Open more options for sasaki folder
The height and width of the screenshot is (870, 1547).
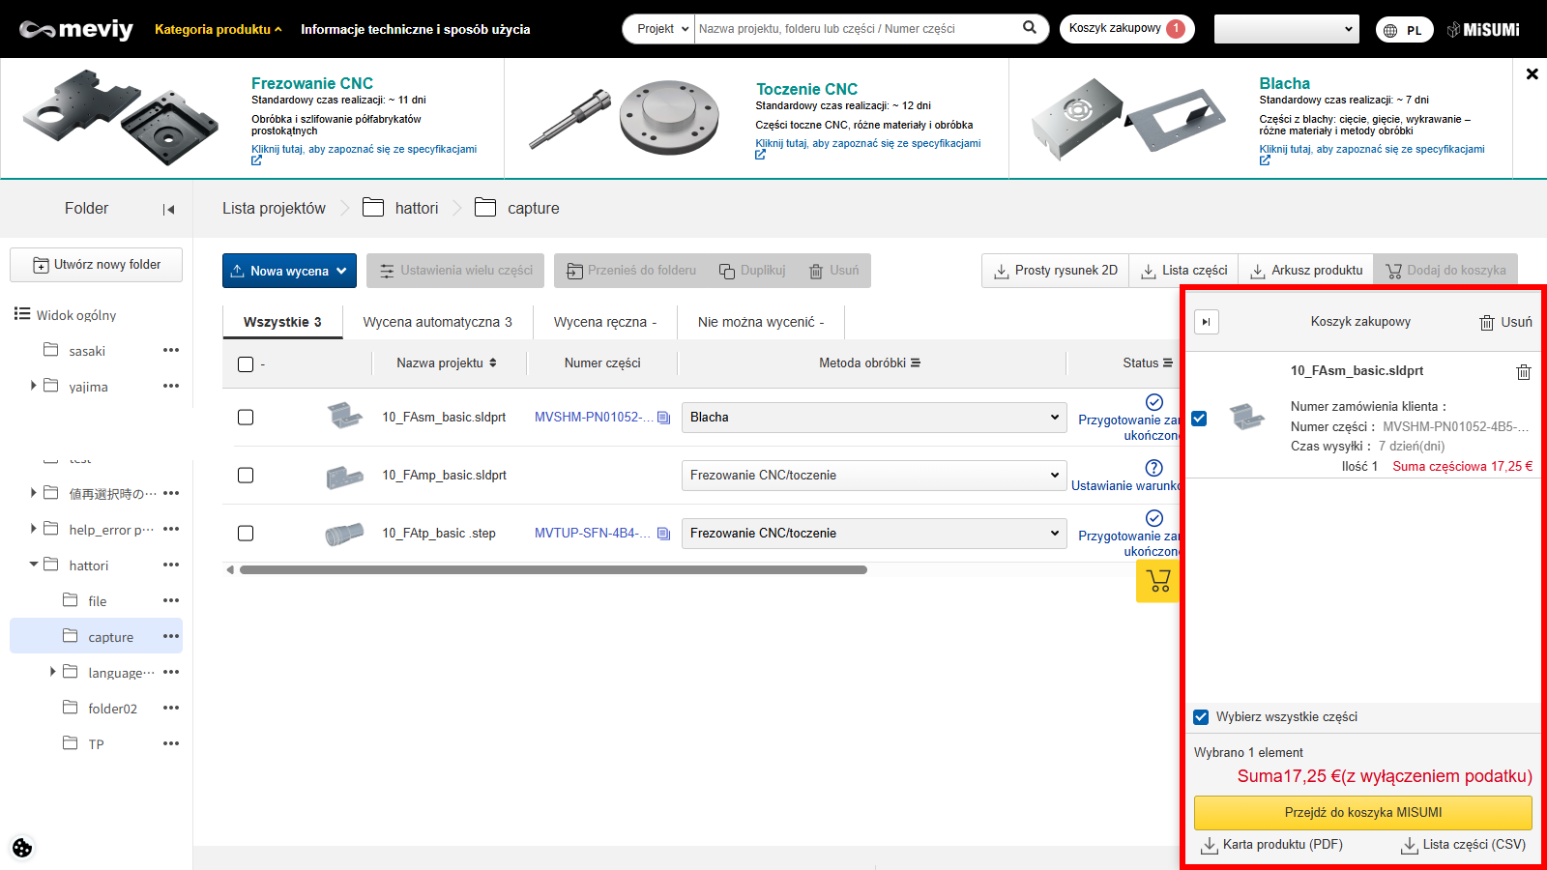coord(171,350)
